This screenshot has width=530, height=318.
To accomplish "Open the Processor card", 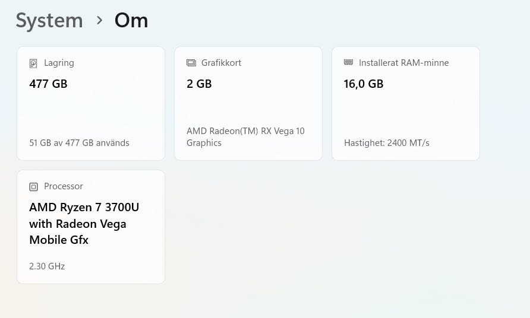I will pyautogui.click(x=91, y=227).
